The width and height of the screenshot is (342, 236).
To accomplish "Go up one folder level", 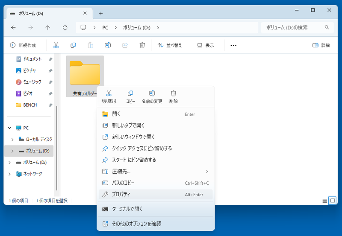I will [x=47, y=27].
